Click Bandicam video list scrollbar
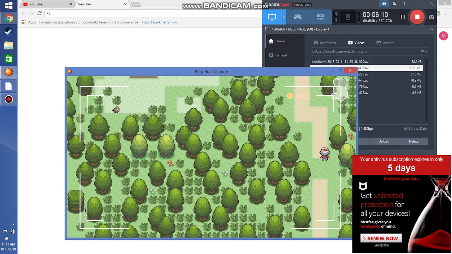The height and width of the screenshot is (254, 452). tap(426, 90)
